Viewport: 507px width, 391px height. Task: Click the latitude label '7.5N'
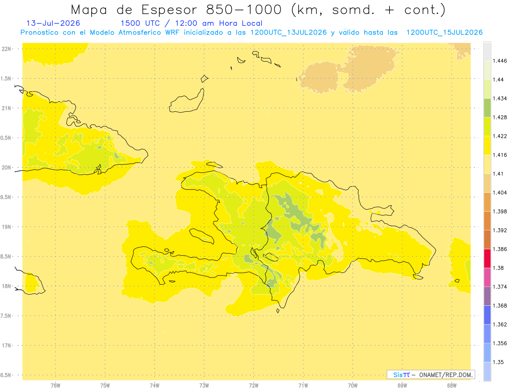pos(6,316)
